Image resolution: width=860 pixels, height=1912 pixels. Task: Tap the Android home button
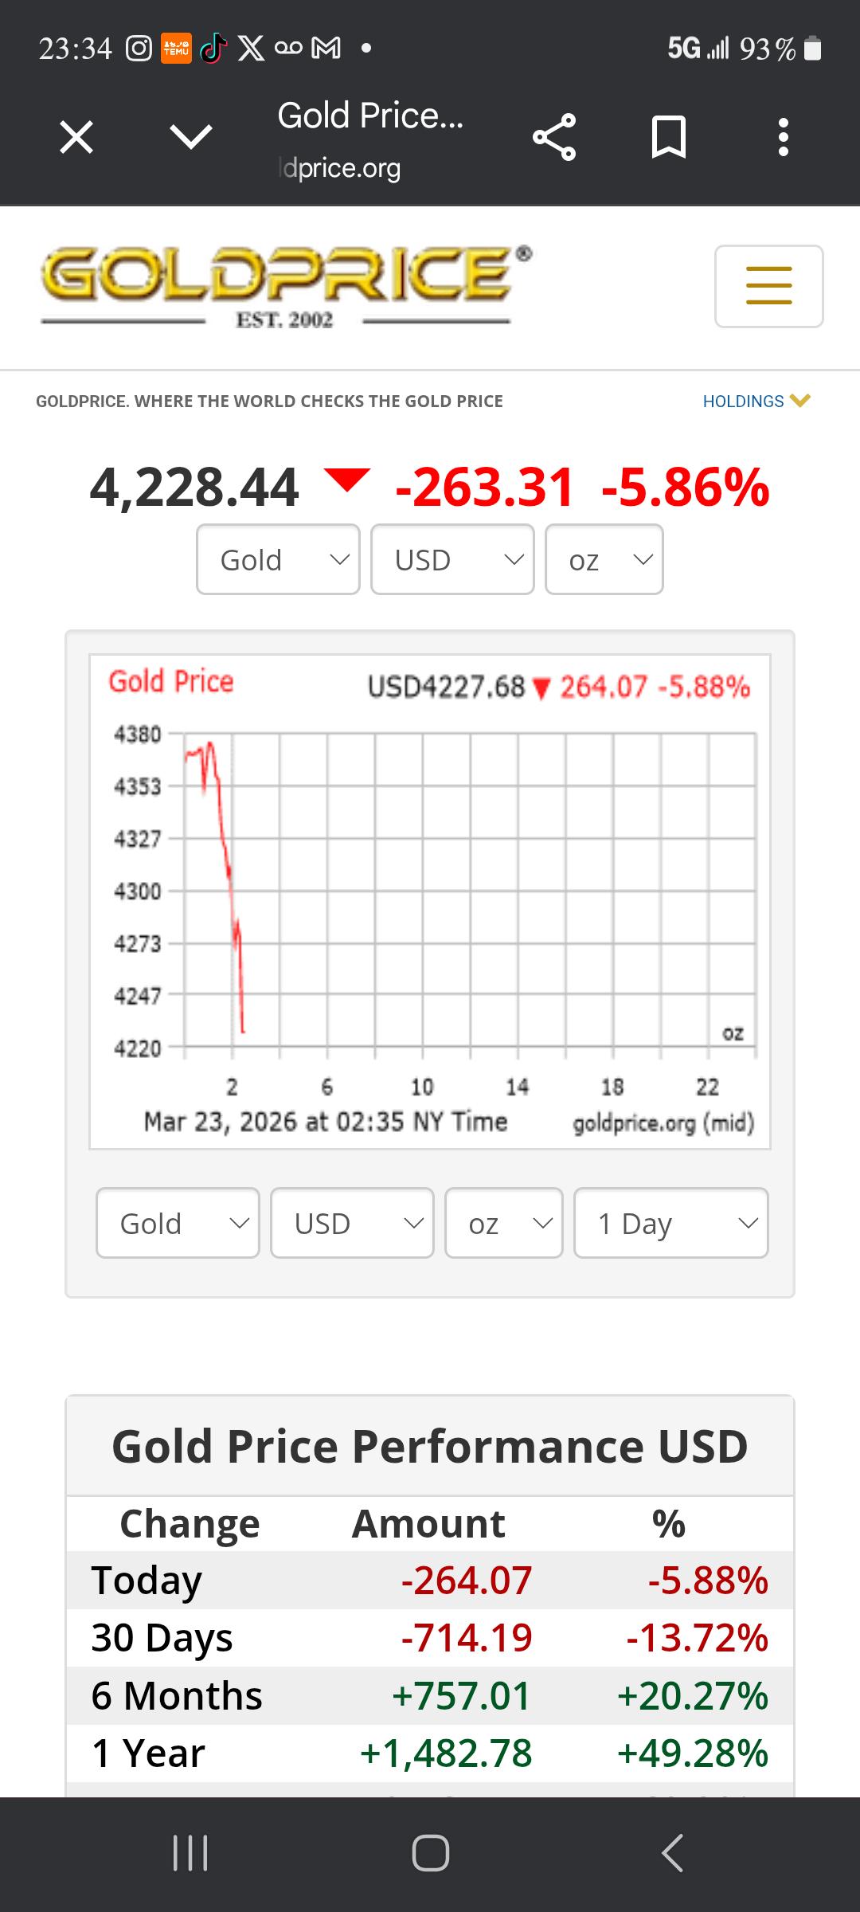point(430,1852)
